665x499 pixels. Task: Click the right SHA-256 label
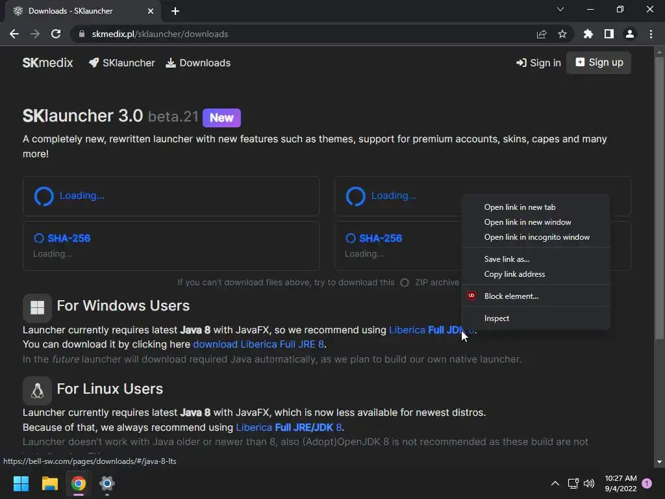[x=381, y=238]
